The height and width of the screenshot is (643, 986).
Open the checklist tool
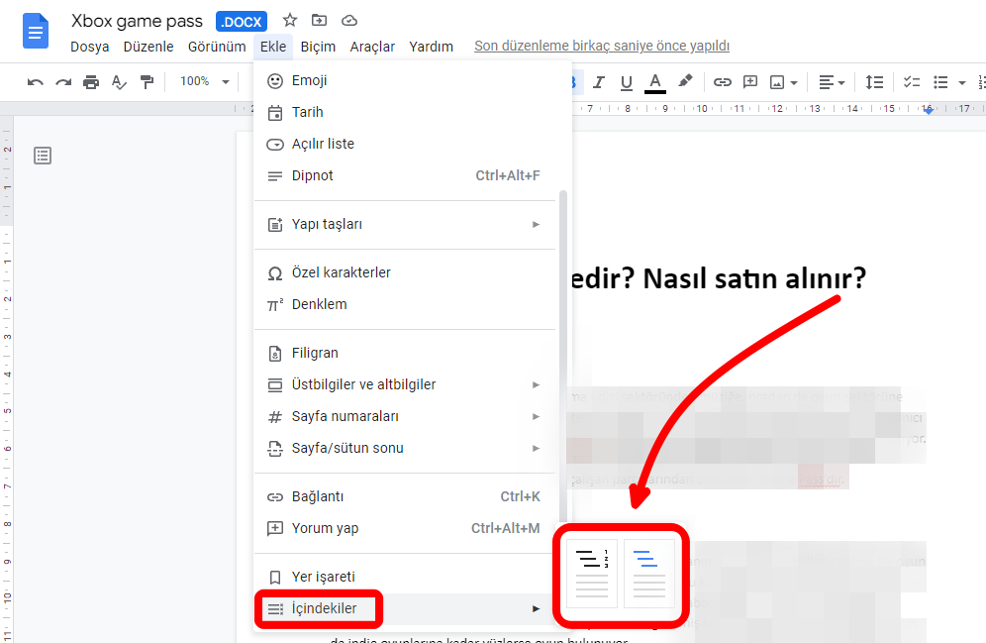(912, 82)
